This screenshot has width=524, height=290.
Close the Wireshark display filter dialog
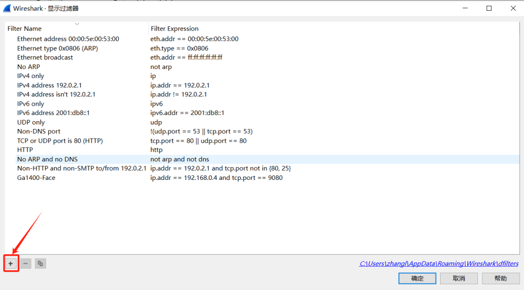(513, 8)
